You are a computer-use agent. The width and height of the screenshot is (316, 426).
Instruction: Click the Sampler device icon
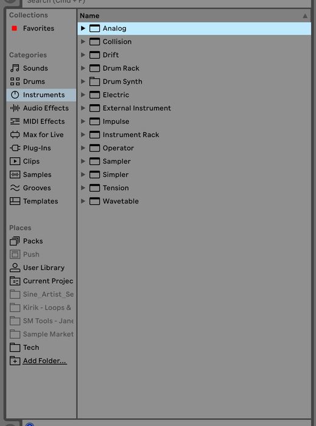click(x=95, y=162)
